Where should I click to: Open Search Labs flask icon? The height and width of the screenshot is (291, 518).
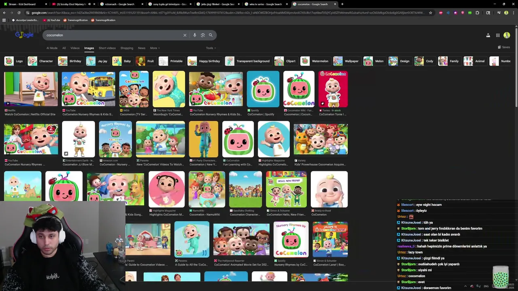pyautogui.click(x=488, y=35)
